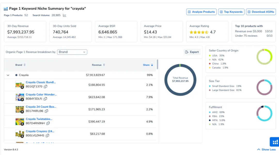Open the search volume trend chart icon
279x155 pixels.
64,15
